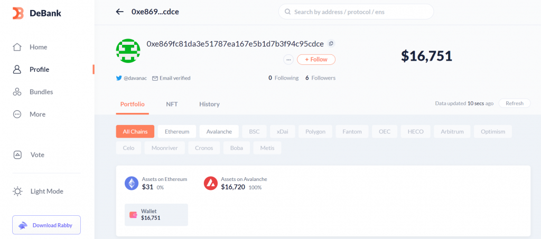541x239 pixels.
Task: Filter assets by the Avalanche chain
Action: tap(219, 131)
